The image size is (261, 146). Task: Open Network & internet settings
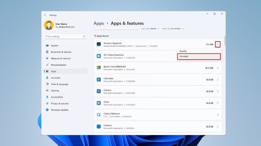pos(66,58)
